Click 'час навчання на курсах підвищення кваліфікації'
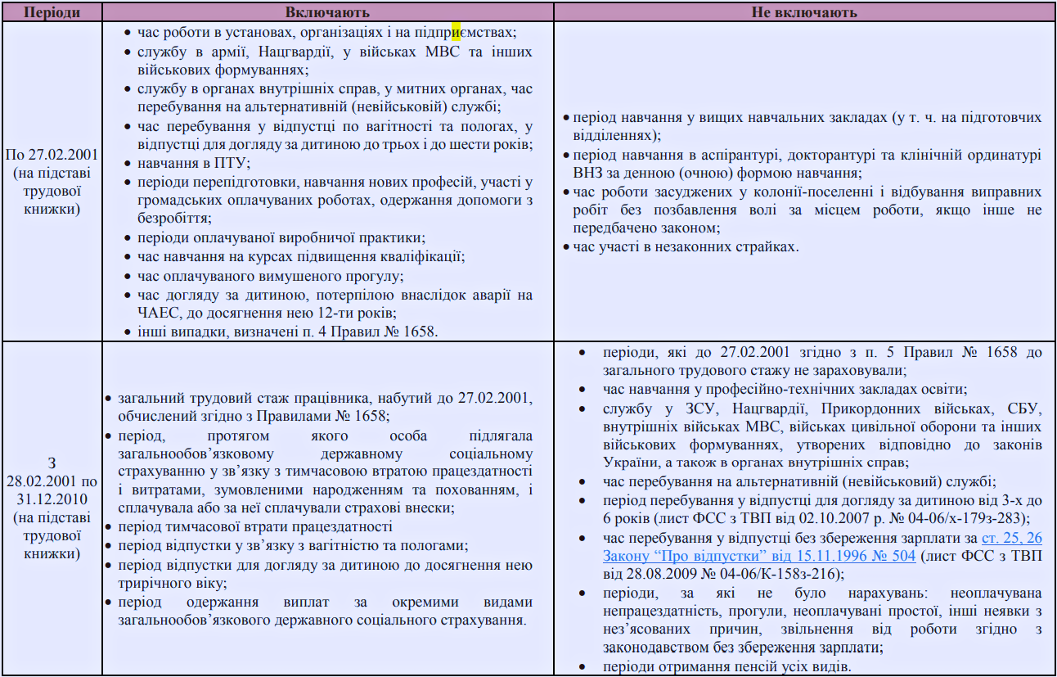Image resolution: width=1057 pixels, height=677 pixels. pyautogui.click(x=301, y=256)
